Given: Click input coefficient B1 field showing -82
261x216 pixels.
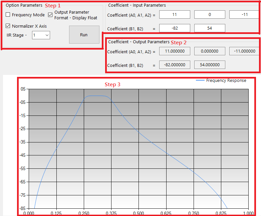Looking at the screenshot, I should coord(175,28).
